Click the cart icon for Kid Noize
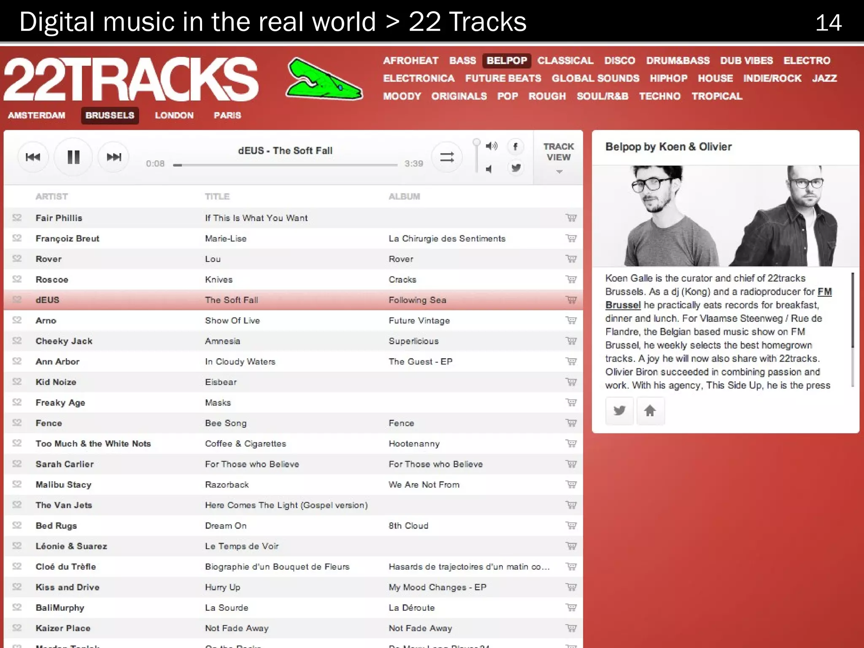The width and height of the screenshot is (864, 648). tap(571, 382)
